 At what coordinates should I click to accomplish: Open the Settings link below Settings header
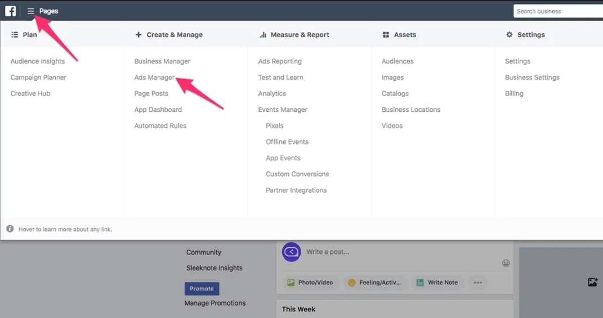coord(517,61)
